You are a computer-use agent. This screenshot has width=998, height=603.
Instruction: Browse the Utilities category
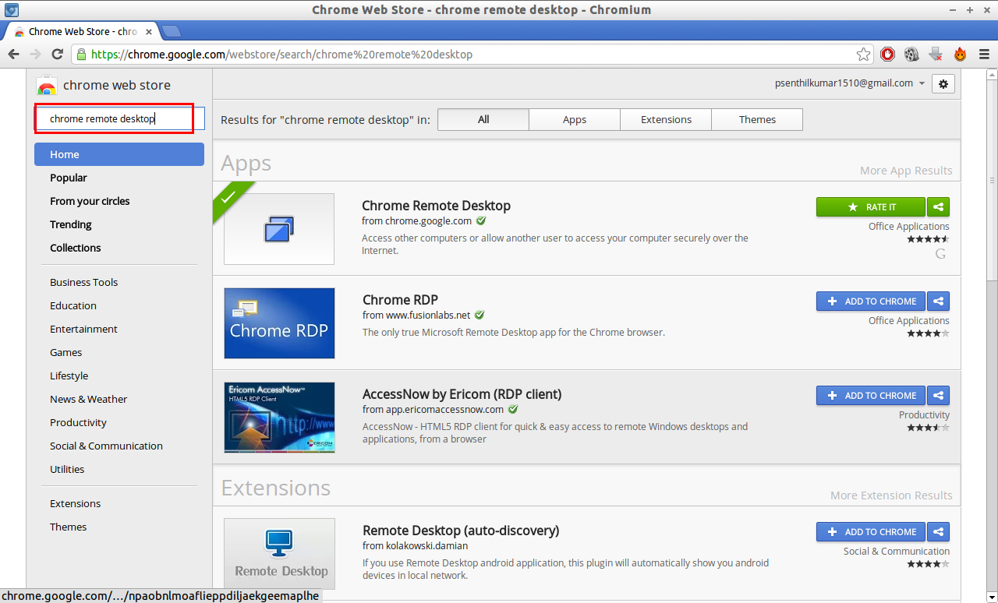[67, 469]
